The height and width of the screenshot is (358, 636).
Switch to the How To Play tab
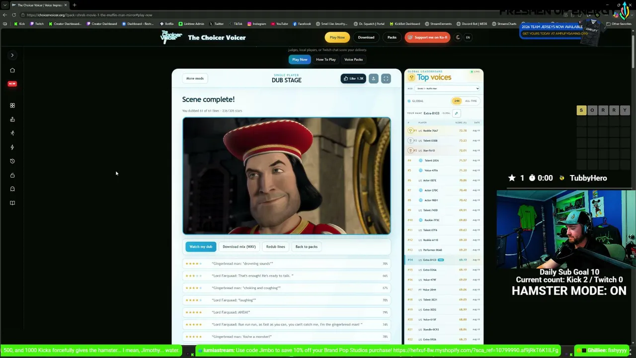point(326,60)
